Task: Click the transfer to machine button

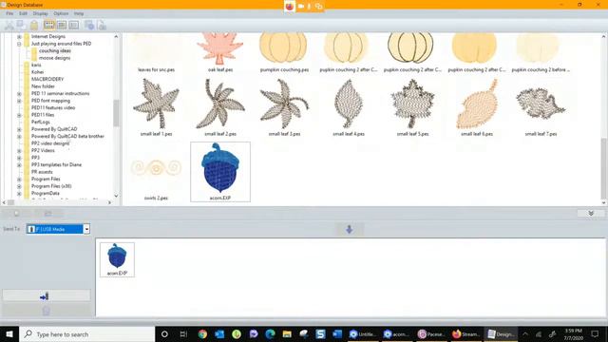Action: tap(47, 295)
